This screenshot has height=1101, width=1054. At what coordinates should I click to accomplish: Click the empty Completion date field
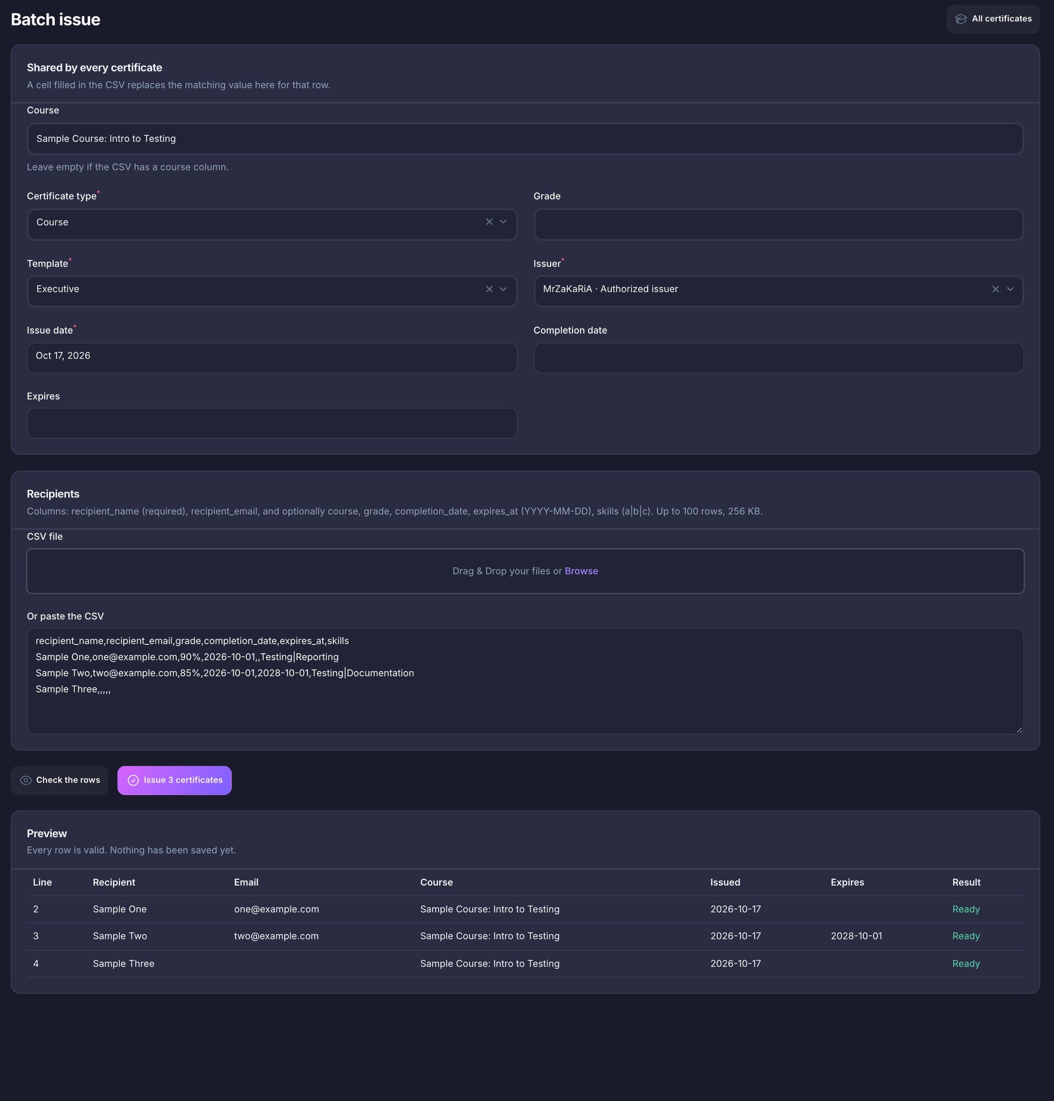tap(778, 358)
